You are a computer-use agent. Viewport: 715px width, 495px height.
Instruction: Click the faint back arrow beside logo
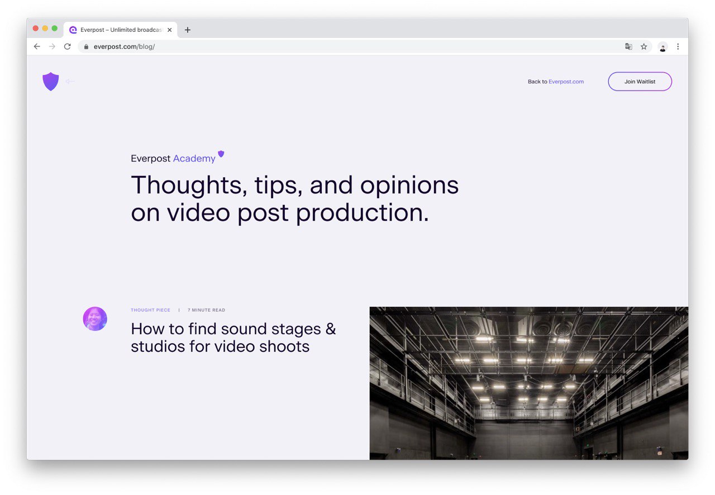tap(70, 82)
